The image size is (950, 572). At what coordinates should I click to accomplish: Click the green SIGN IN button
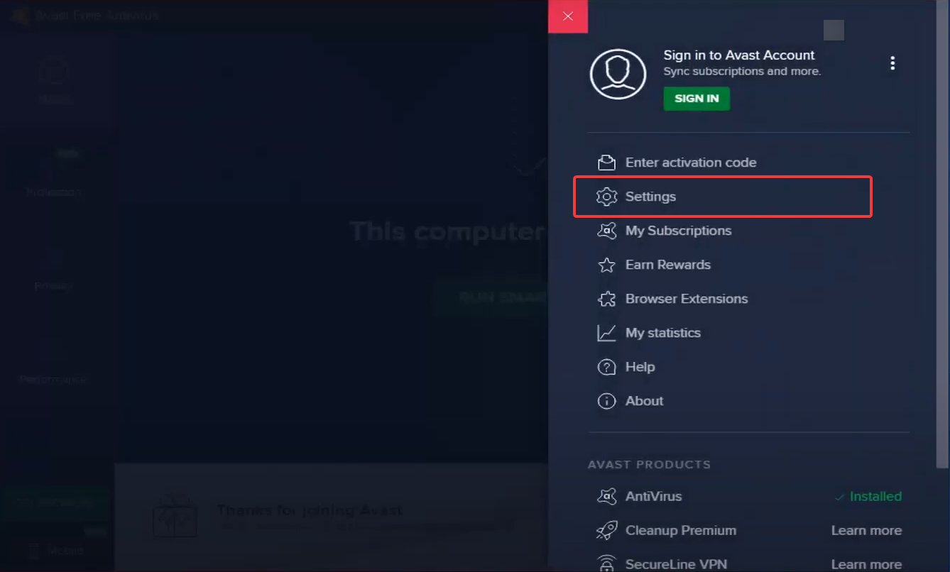coord(697,99)
